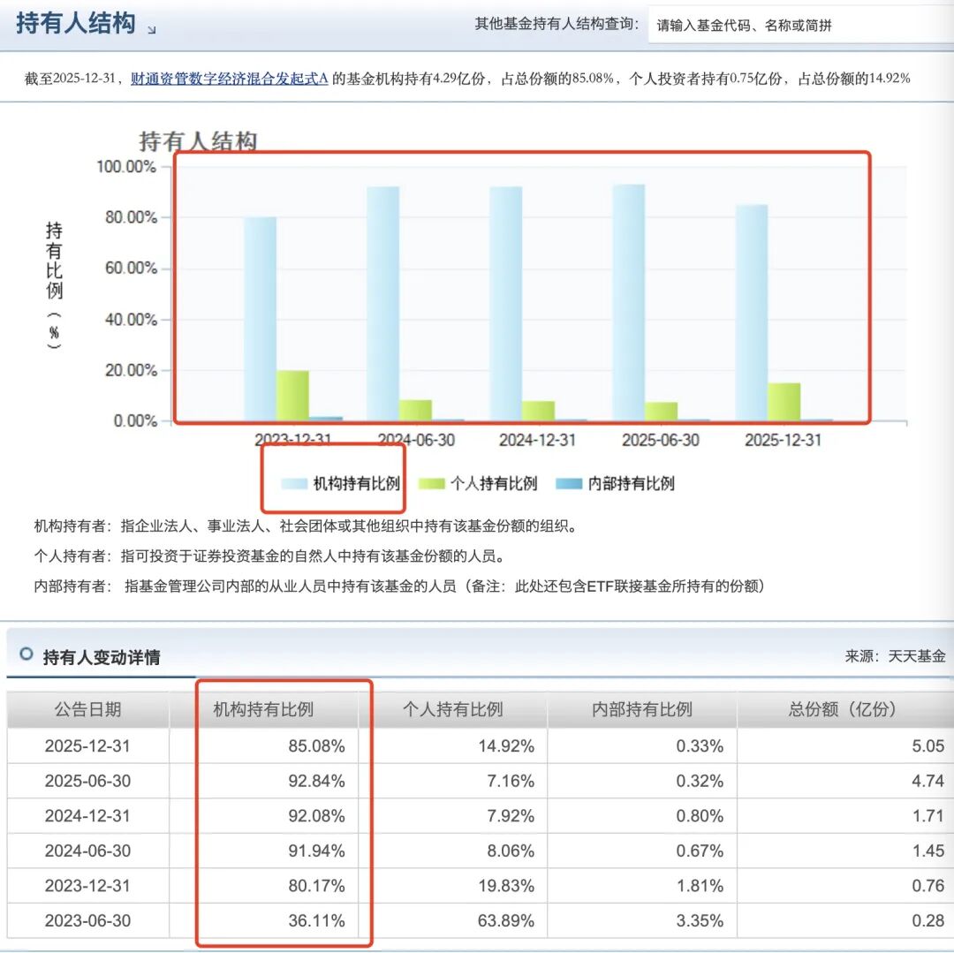This screenshot has height=953, width=954.
Task: Click the 个人持有比例 column header
Action: 452,709
